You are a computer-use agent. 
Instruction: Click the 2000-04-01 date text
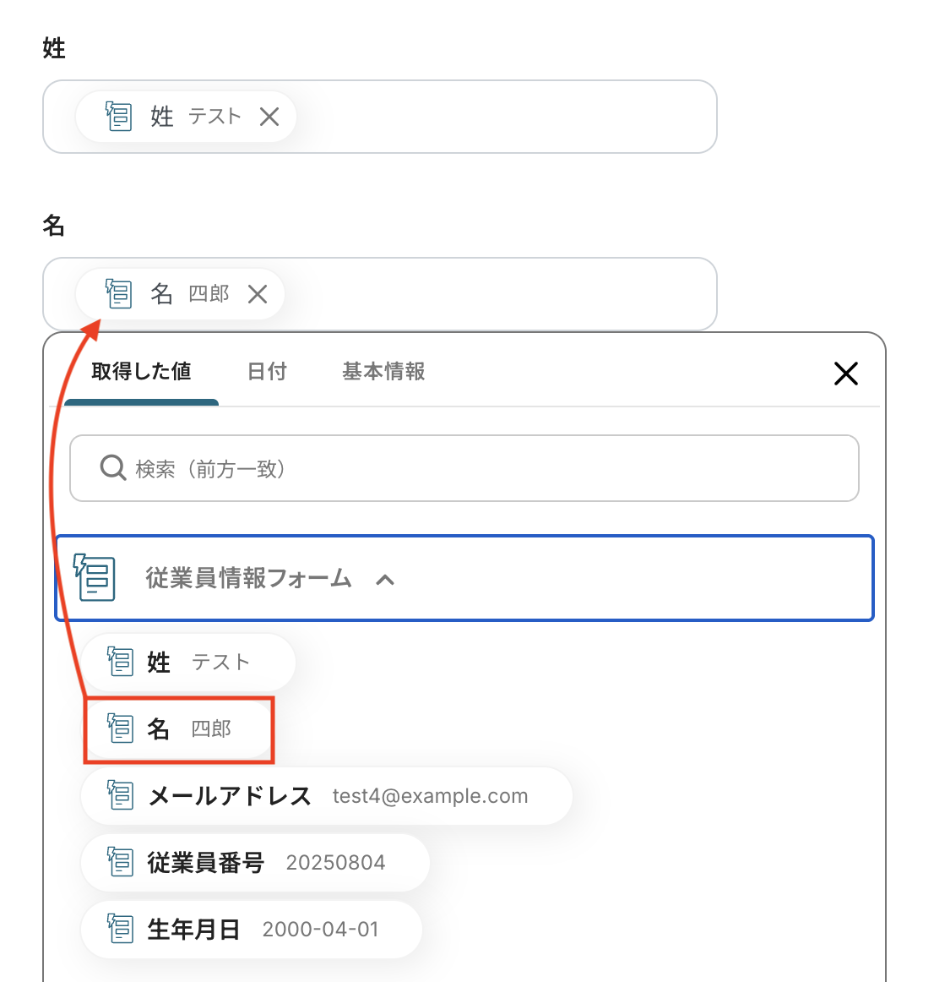[x=321, y=930]
